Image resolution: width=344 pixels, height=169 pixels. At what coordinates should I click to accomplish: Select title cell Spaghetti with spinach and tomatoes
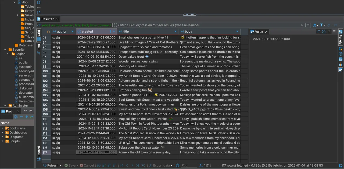coord(148,47)
